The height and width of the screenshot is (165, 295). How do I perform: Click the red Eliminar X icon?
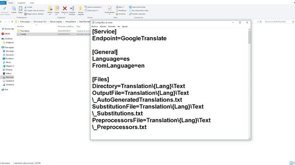coord(65,8)
